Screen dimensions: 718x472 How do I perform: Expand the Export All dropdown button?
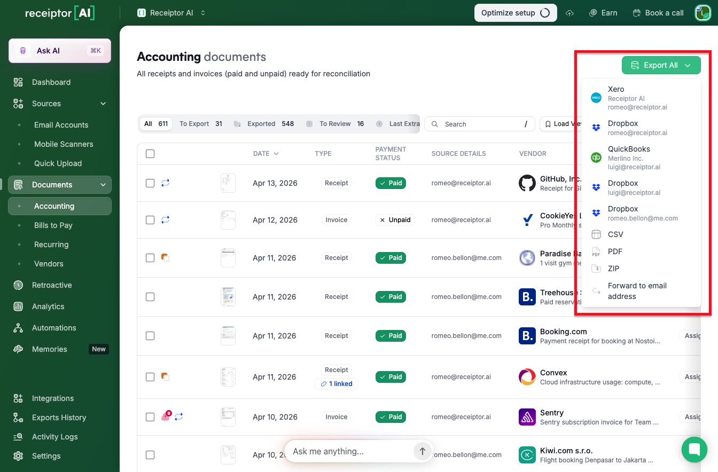click(661, 65)
